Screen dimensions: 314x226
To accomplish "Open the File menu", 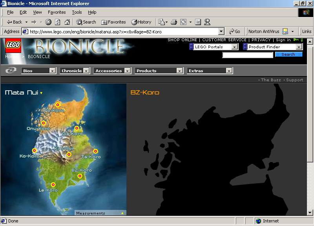I will tap(10, 12).
